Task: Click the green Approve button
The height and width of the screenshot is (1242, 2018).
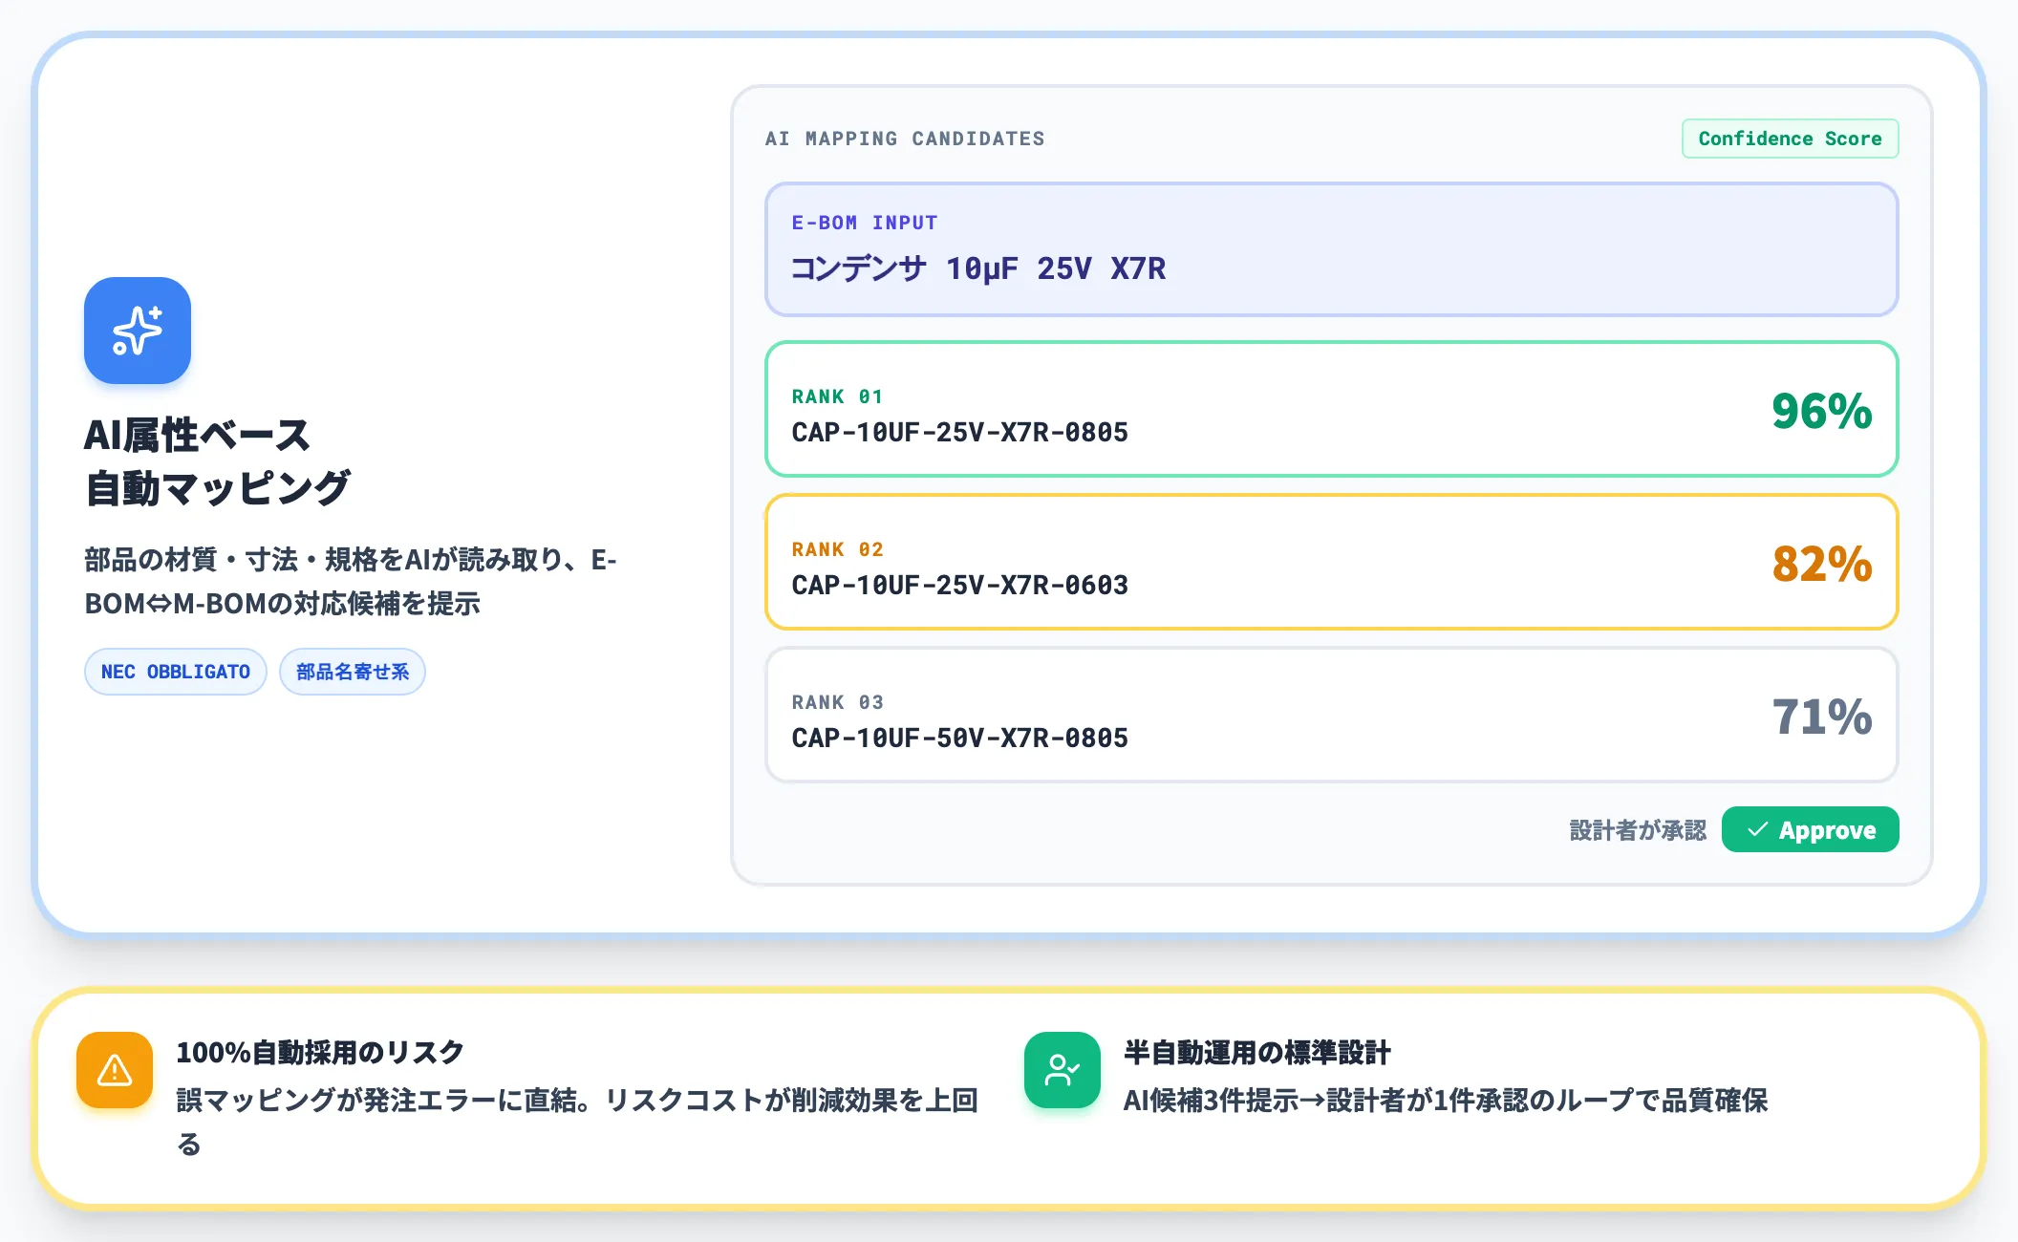Action: (1810, 829)
